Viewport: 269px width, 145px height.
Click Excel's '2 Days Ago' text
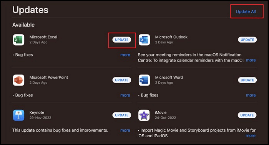(x=38, y=42)
